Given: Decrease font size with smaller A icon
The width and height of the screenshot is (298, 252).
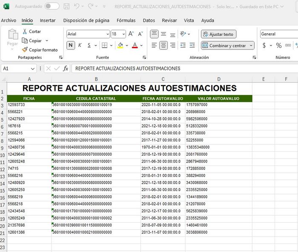Looking at the screenshot, I should 140,34.
